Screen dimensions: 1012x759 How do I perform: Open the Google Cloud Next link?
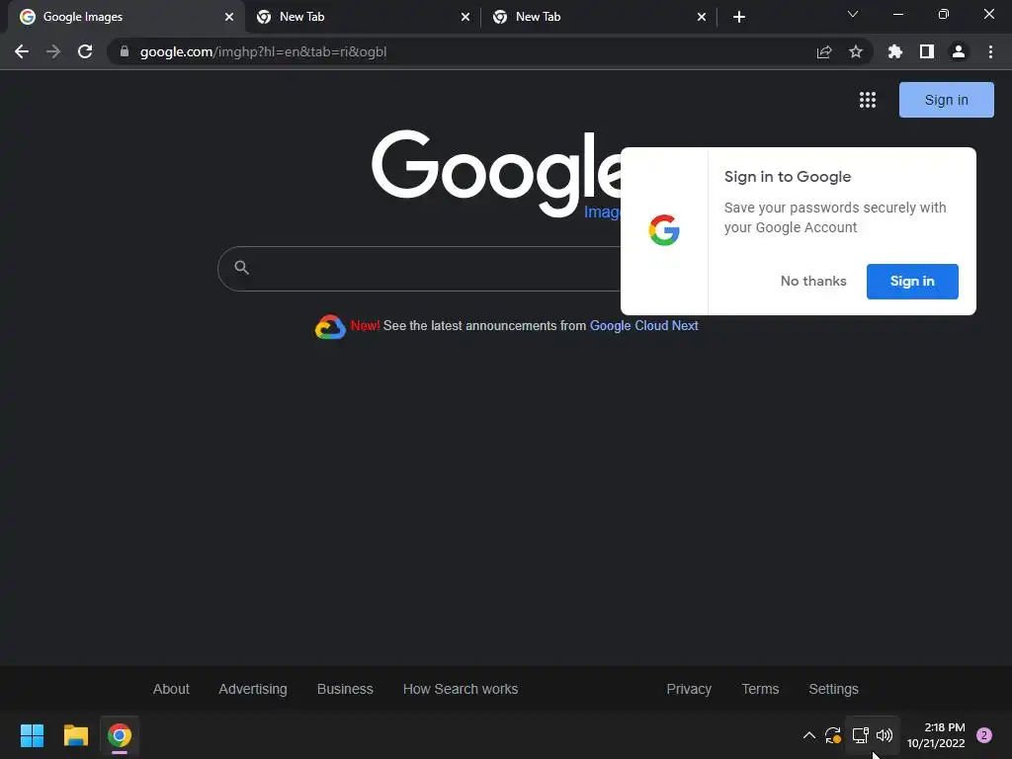[643, 326]
